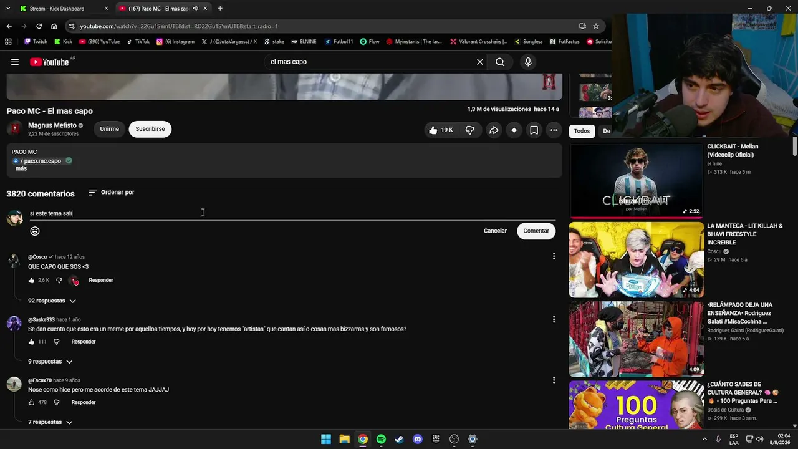Expand the 92 respuestas thread
This screenshot has width=798, height=449.
point(52,301)
